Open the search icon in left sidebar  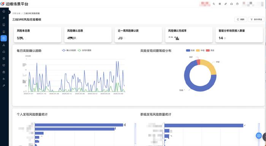point(4,18)
